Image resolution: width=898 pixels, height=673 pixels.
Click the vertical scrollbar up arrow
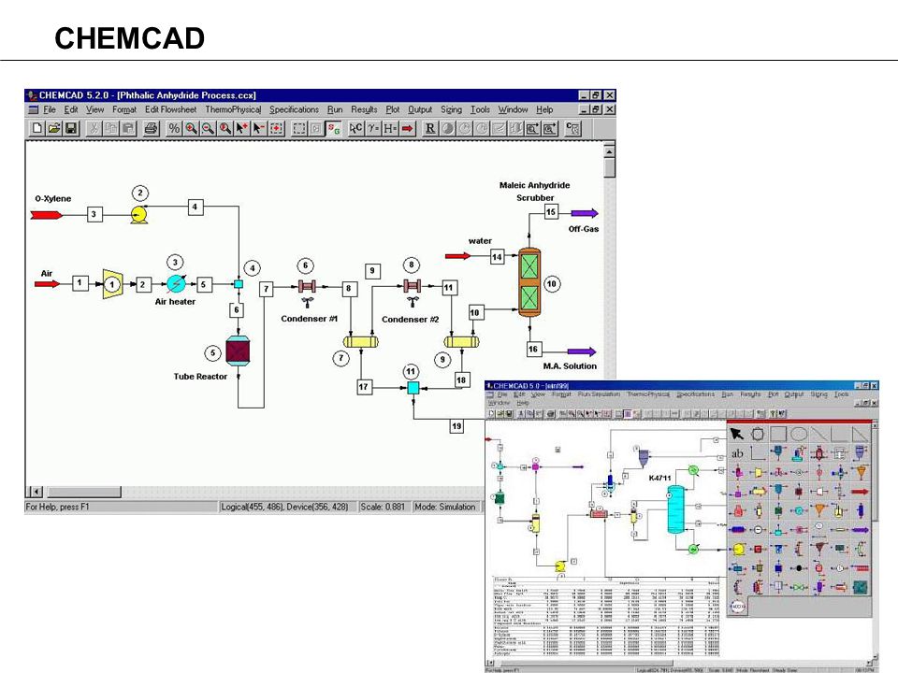[609, 151]
